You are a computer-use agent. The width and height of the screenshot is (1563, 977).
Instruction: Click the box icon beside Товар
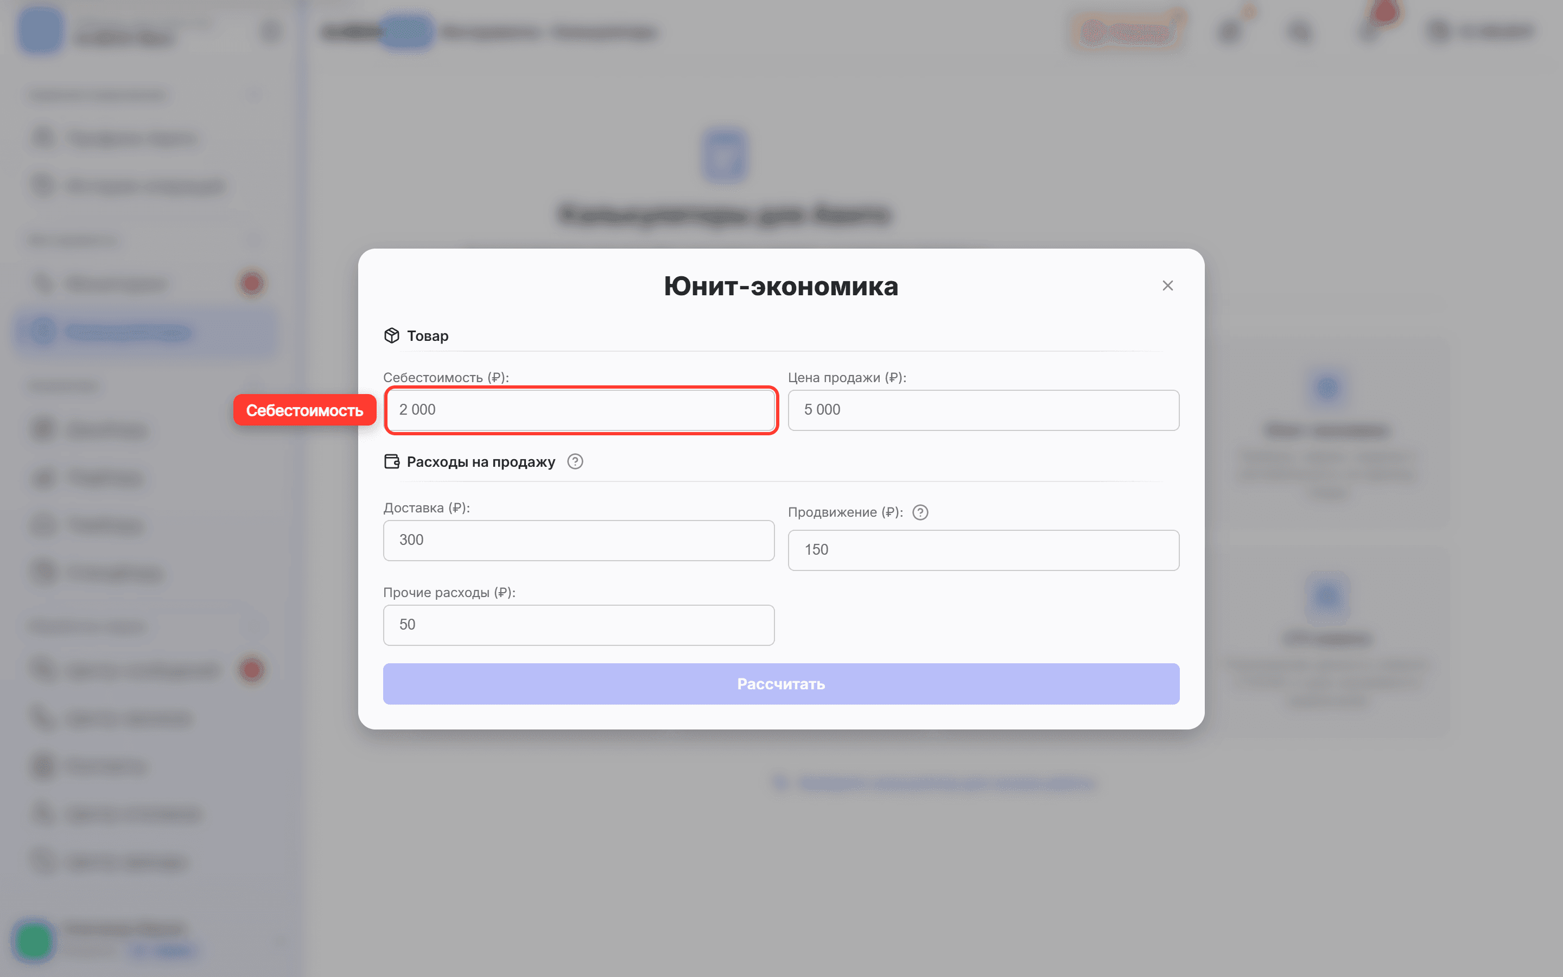tap(391, 335)
